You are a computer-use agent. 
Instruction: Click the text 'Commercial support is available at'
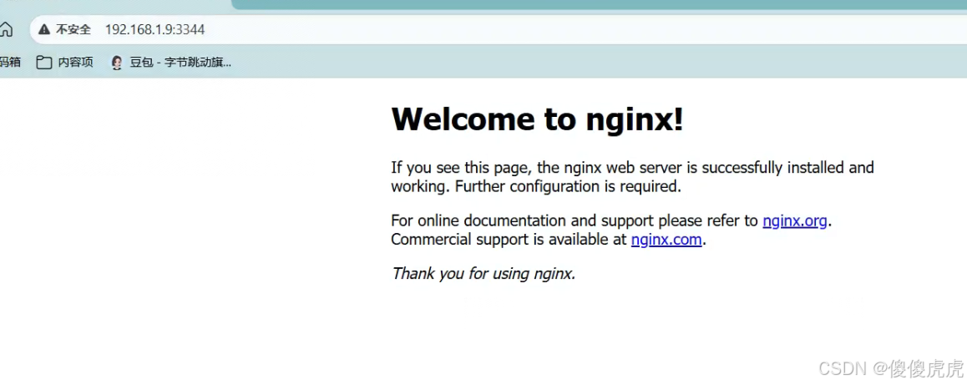click(x=509, y=240)
